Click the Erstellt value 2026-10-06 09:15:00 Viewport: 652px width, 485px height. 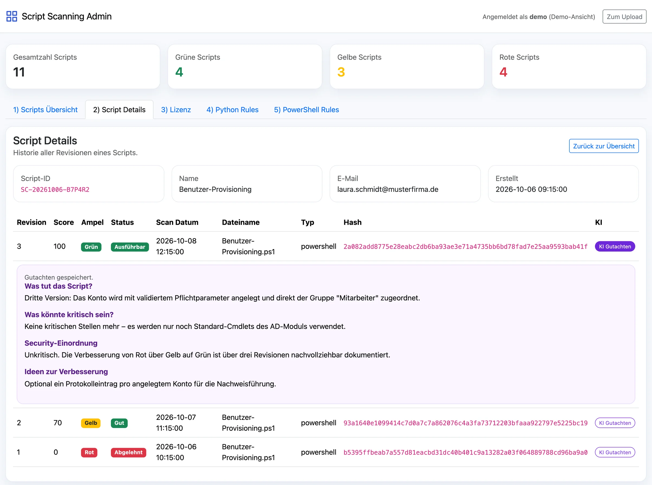531,189
